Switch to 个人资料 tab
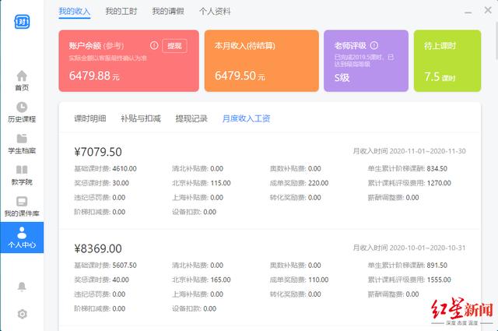 click(215, 12)
